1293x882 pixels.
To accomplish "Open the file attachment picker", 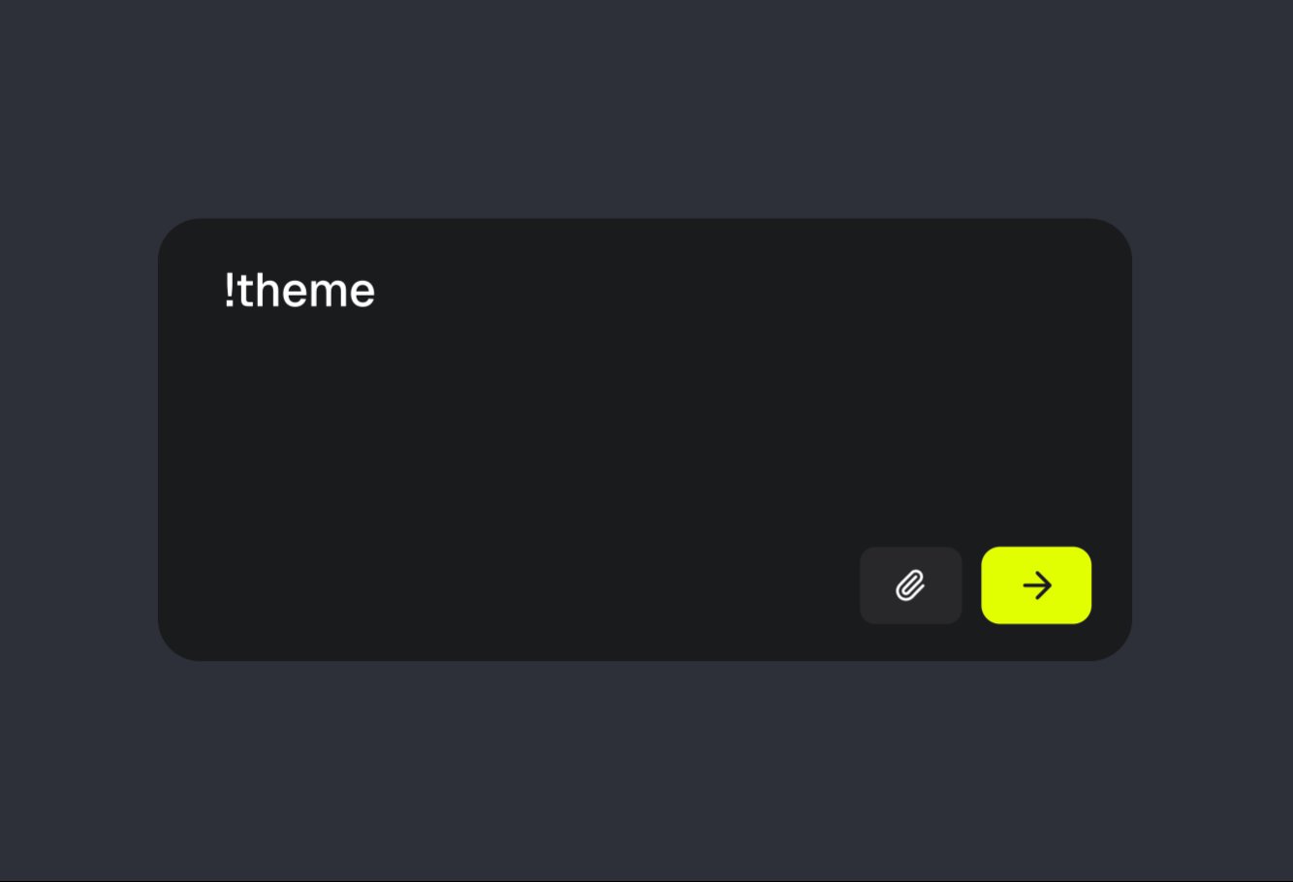I will tap(910, 585).
